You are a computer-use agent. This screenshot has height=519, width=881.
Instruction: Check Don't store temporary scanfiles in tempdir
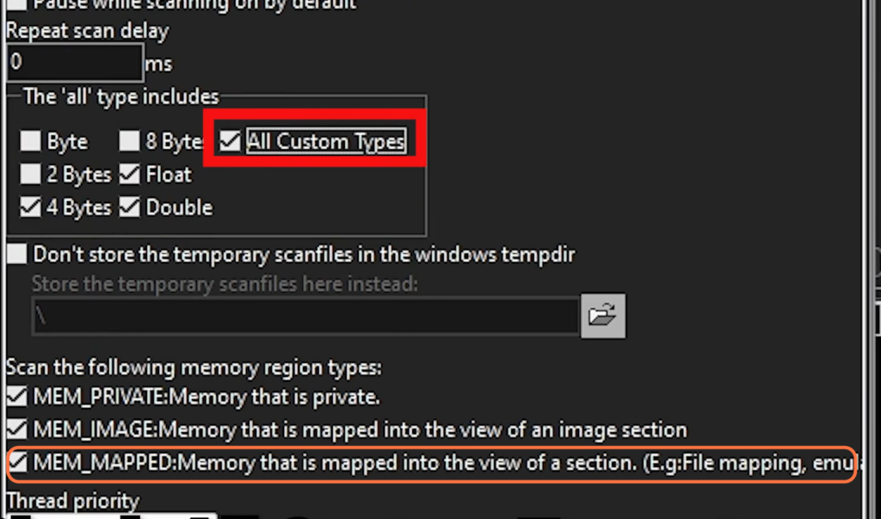point(17,254)
